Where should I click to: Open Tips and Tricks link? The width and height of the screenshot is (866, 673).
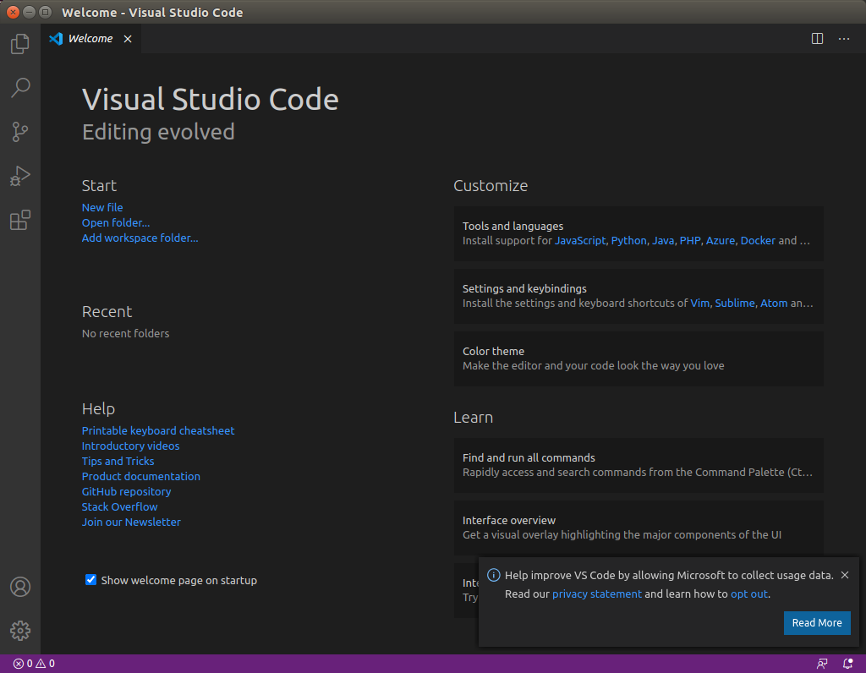(118, 461)
